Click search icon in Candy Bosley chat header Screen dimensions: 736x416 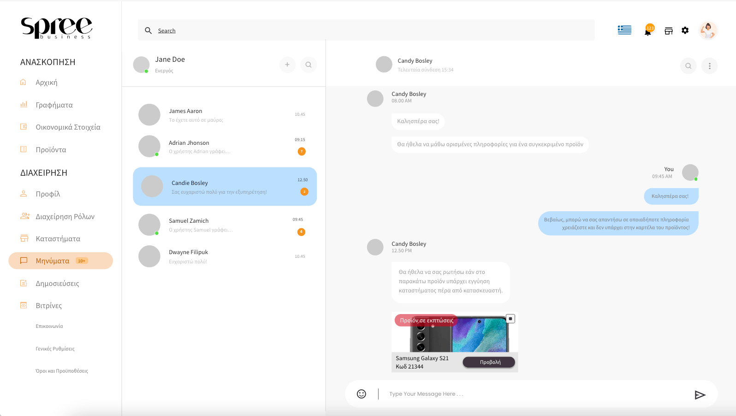(688, 66)
